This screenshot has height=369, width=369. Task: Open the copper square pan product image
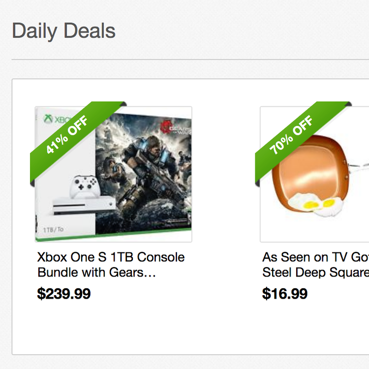(x=314, y=174)
